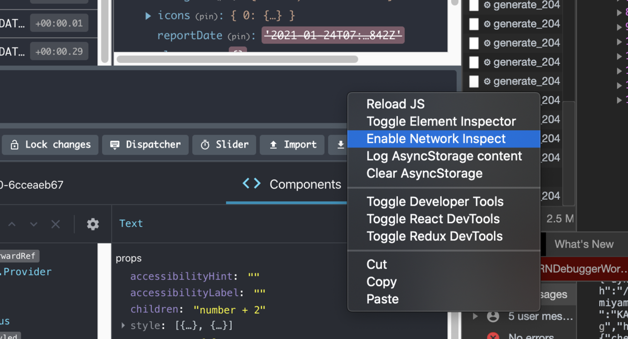Screen dimensions: 628x339
Task: Tick the checkbox in the bottom generate_204 row
Action: (474, 82)
